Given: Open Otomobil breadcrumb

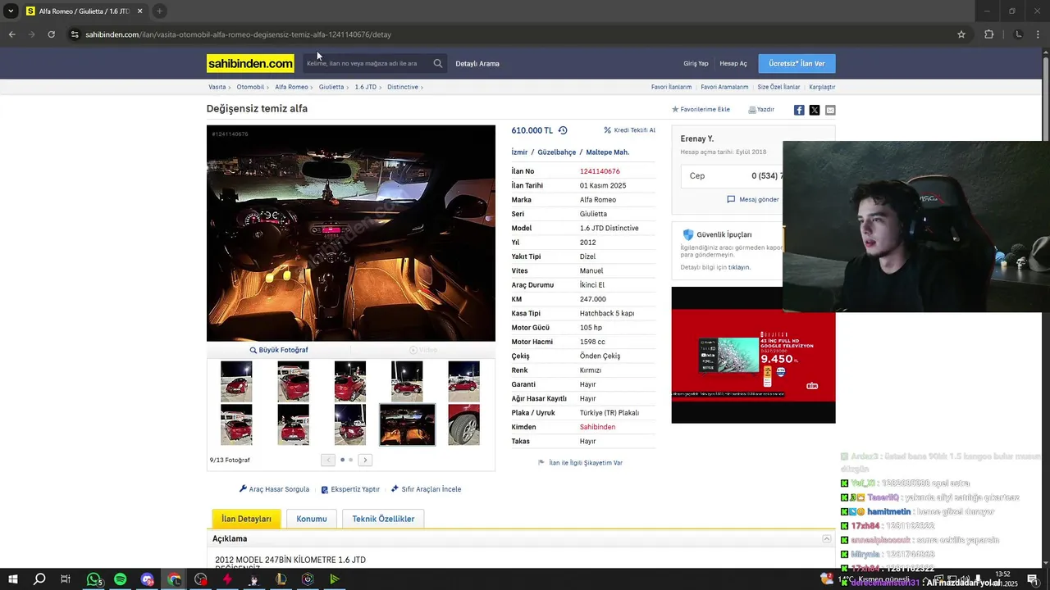Looking at the screenshot, I should click(x=250, y=87).
